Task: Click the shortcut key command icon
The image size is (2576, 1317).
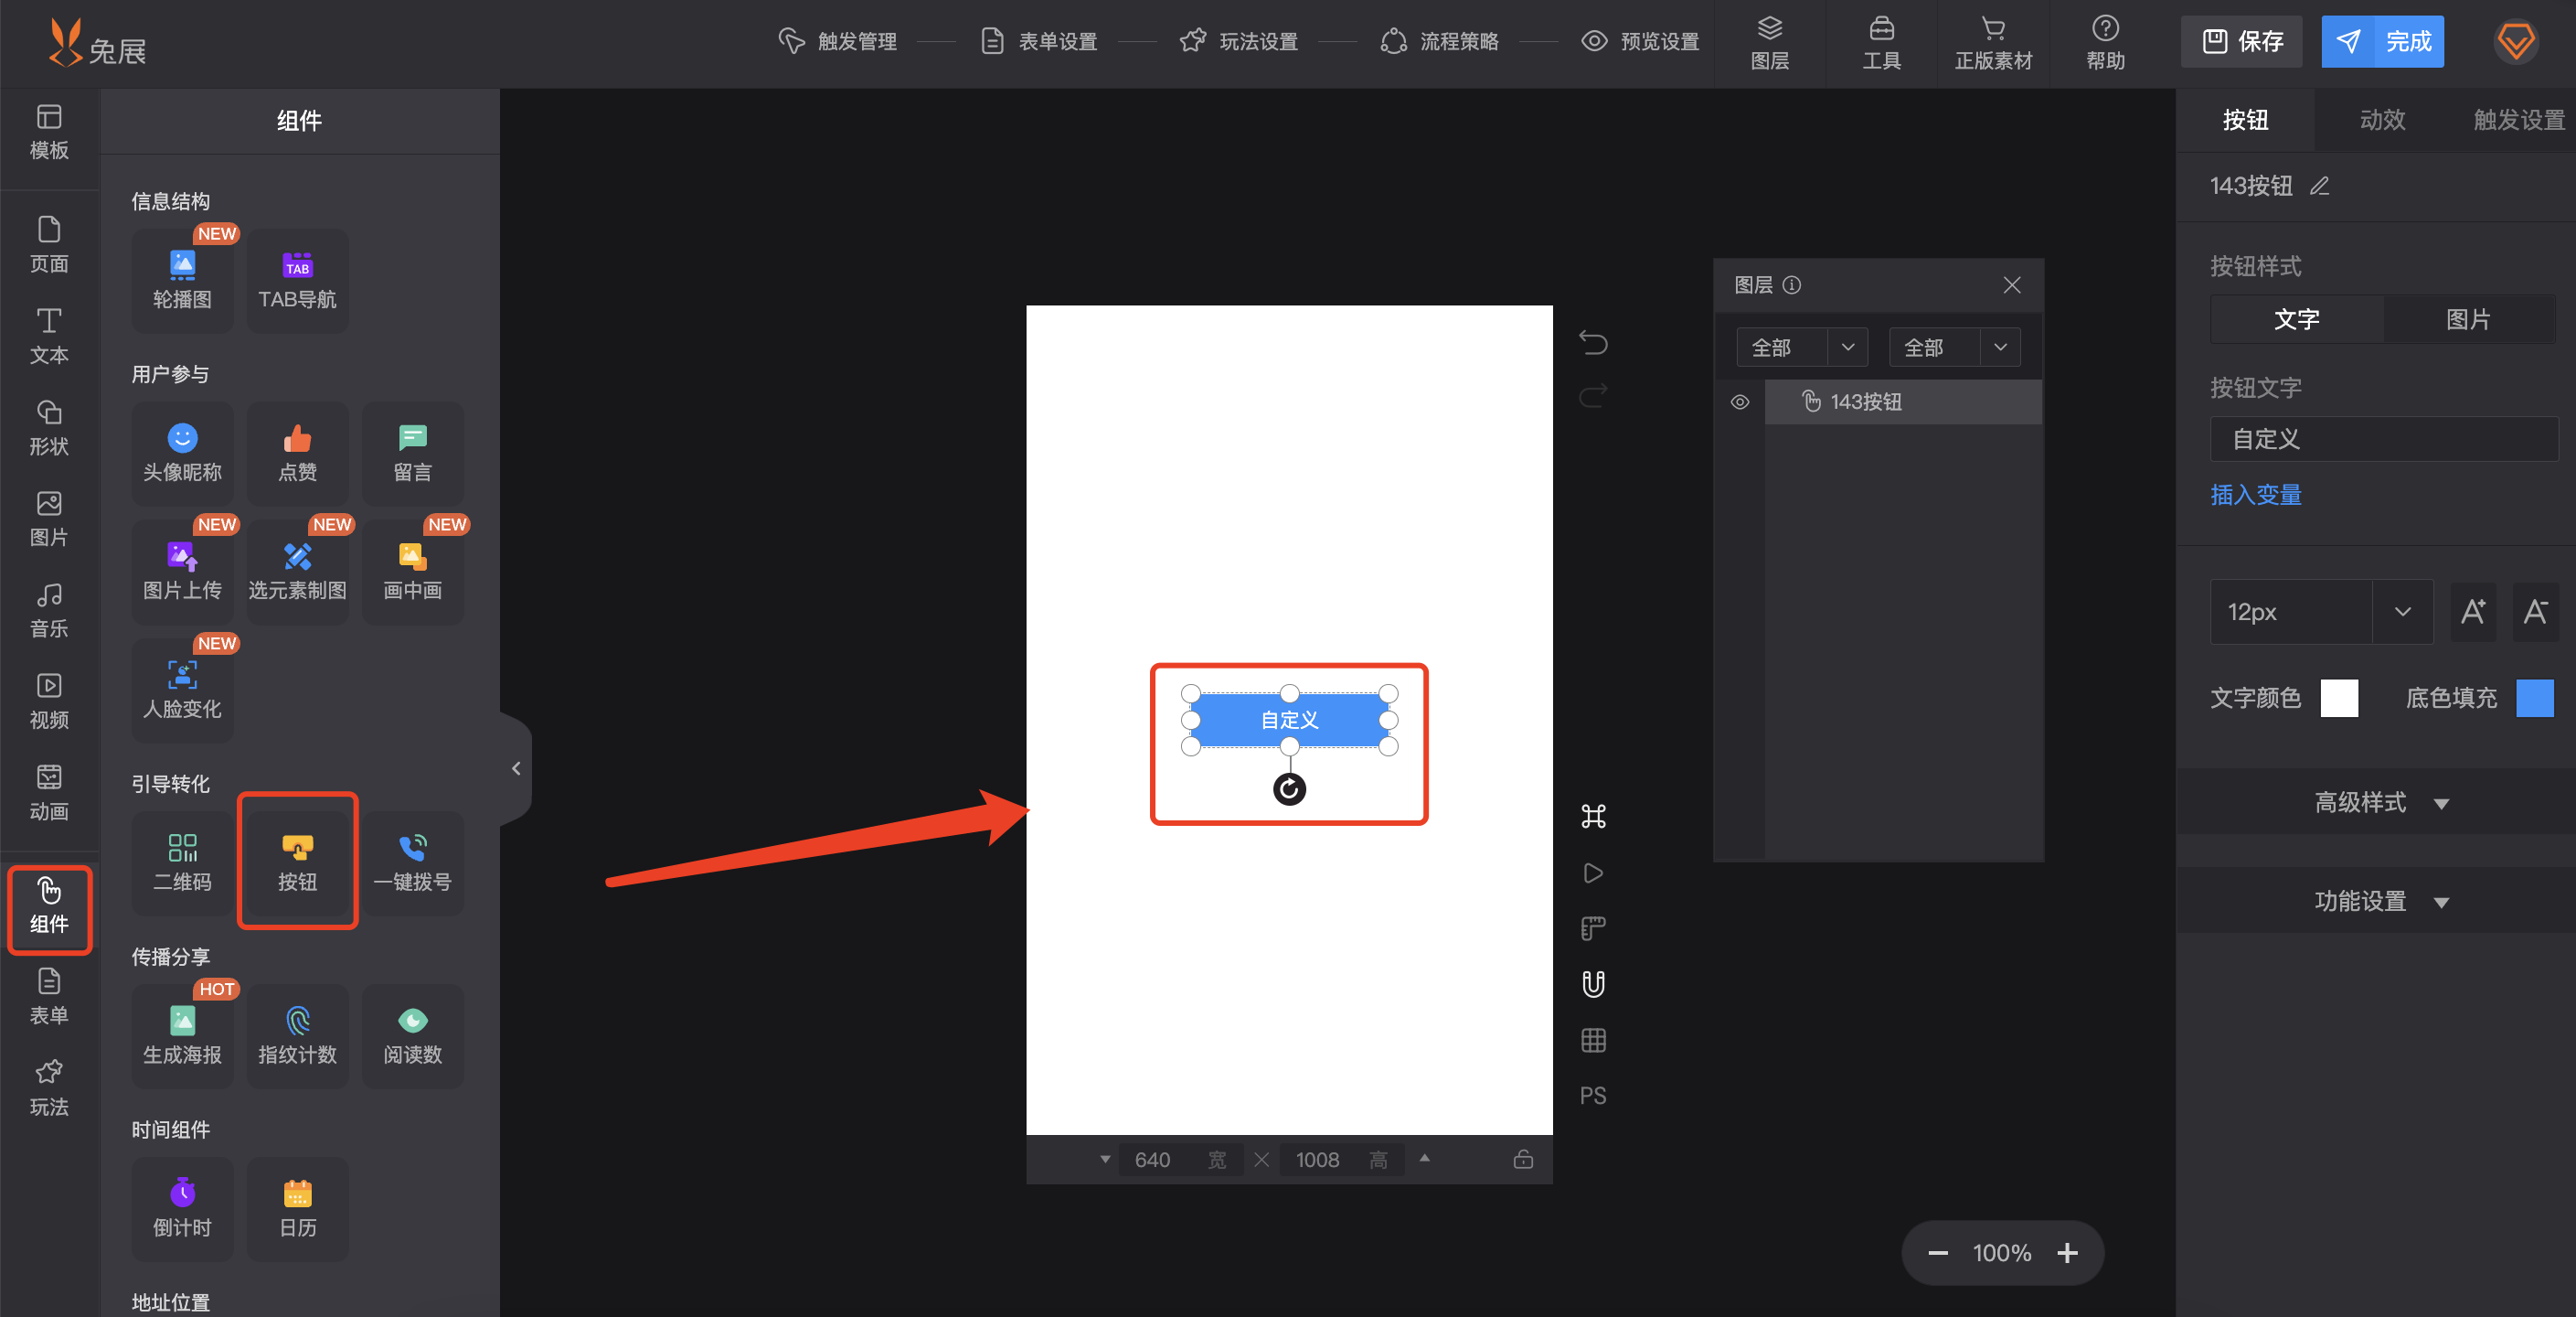Action: pyautogui.click(x=1593, y=817)
